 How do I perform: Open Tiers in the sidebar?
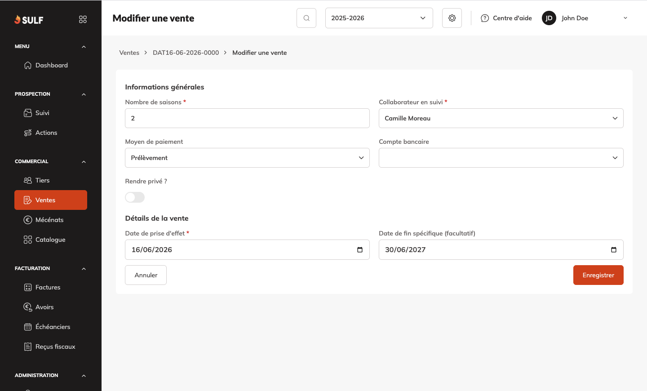(x=51, y=180)
